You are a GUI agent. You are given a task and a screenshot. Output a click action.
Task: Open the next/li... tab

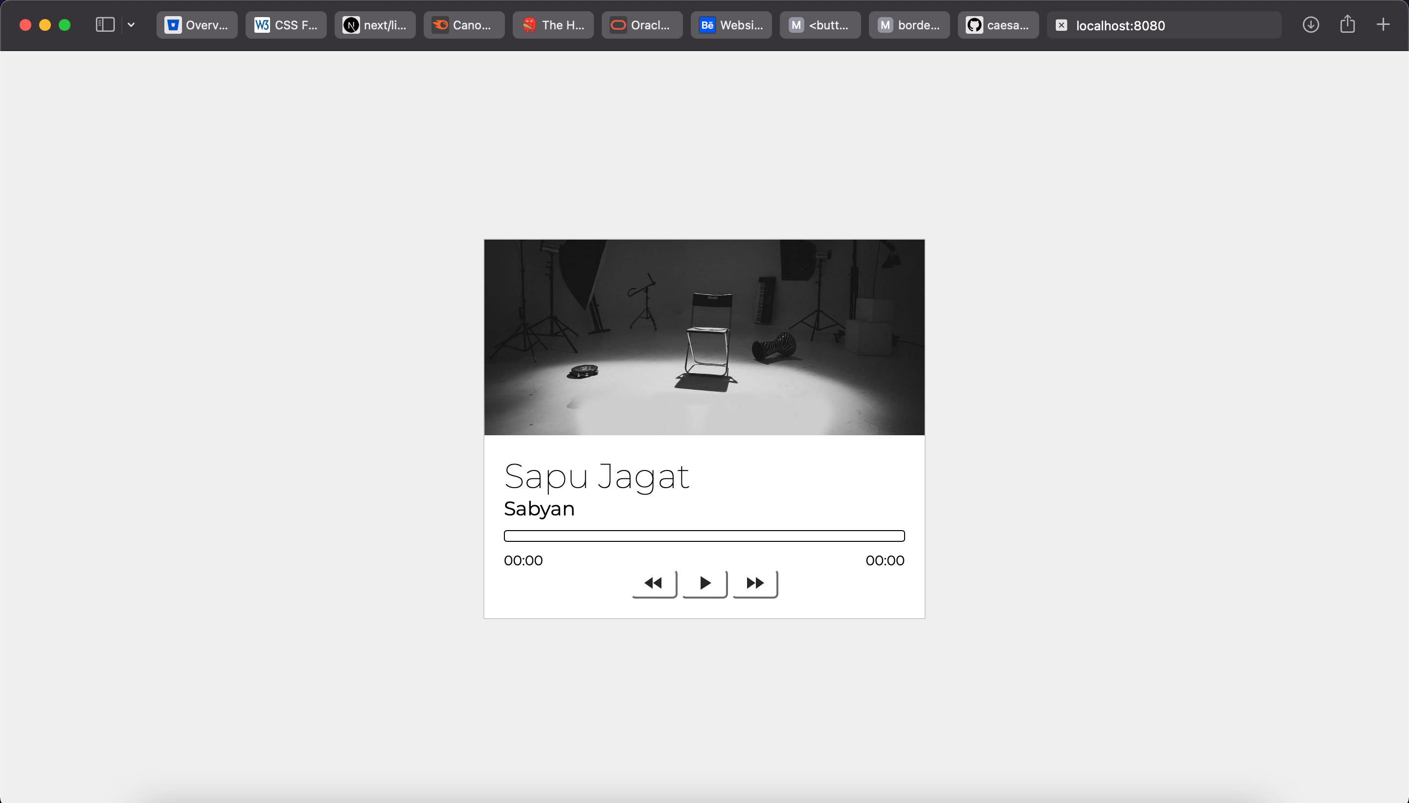(x=375, y=25)
